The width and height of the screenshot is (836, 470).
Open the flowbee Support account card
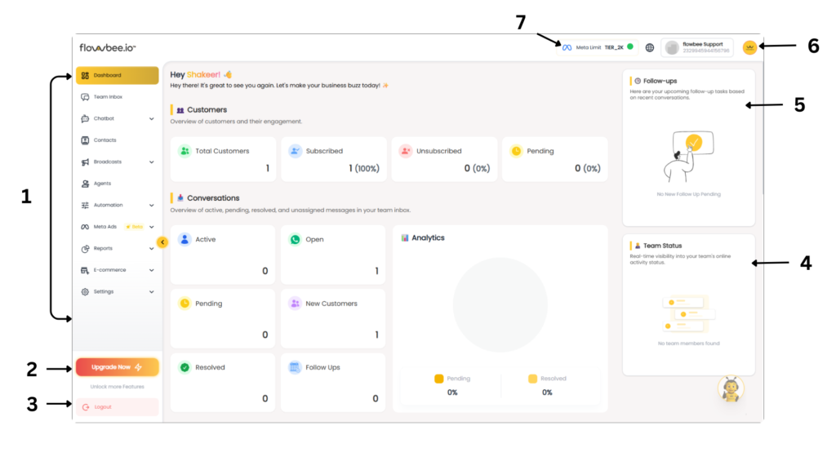pos(696,47)
